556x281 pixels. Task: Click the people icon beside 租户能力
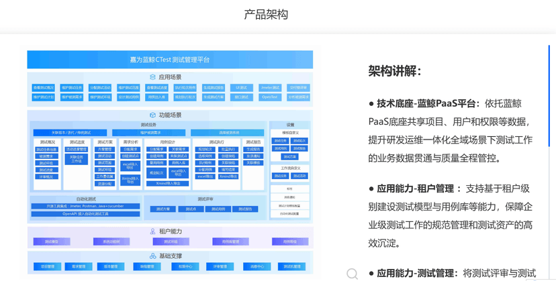pyautogui.click(x=152, y=231)
